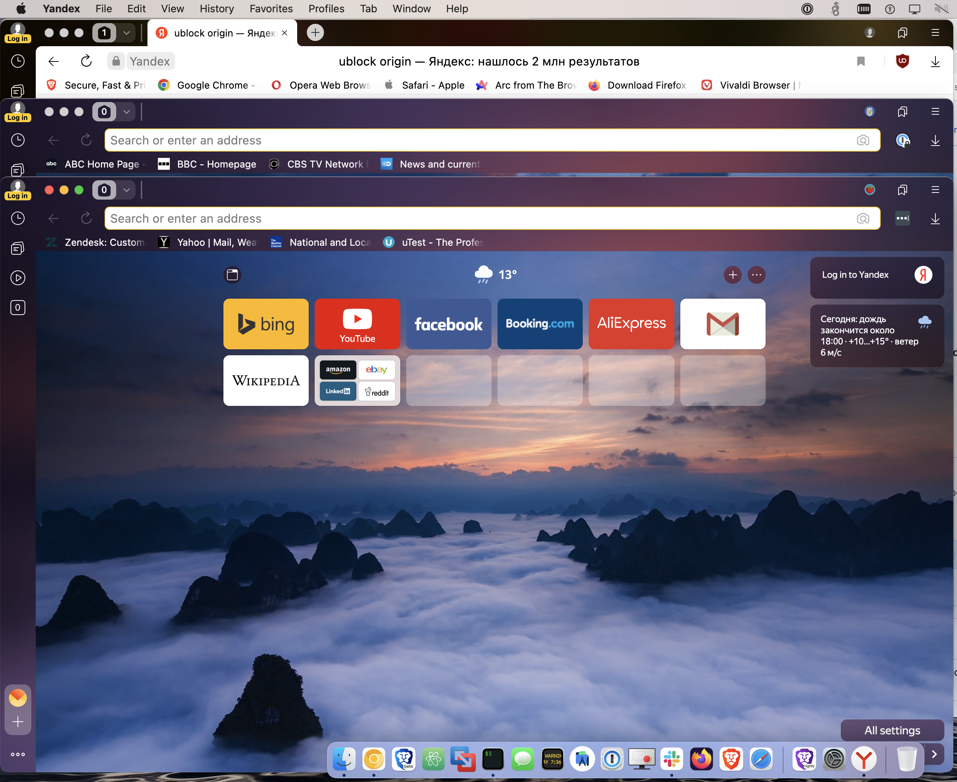
Task: Open video play icon in sidebar
Action: click(x=18, y=277)
